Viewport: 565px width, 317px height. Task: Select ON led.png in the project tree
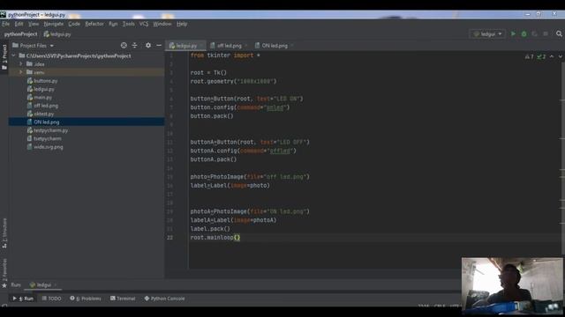tap(47, 122)
